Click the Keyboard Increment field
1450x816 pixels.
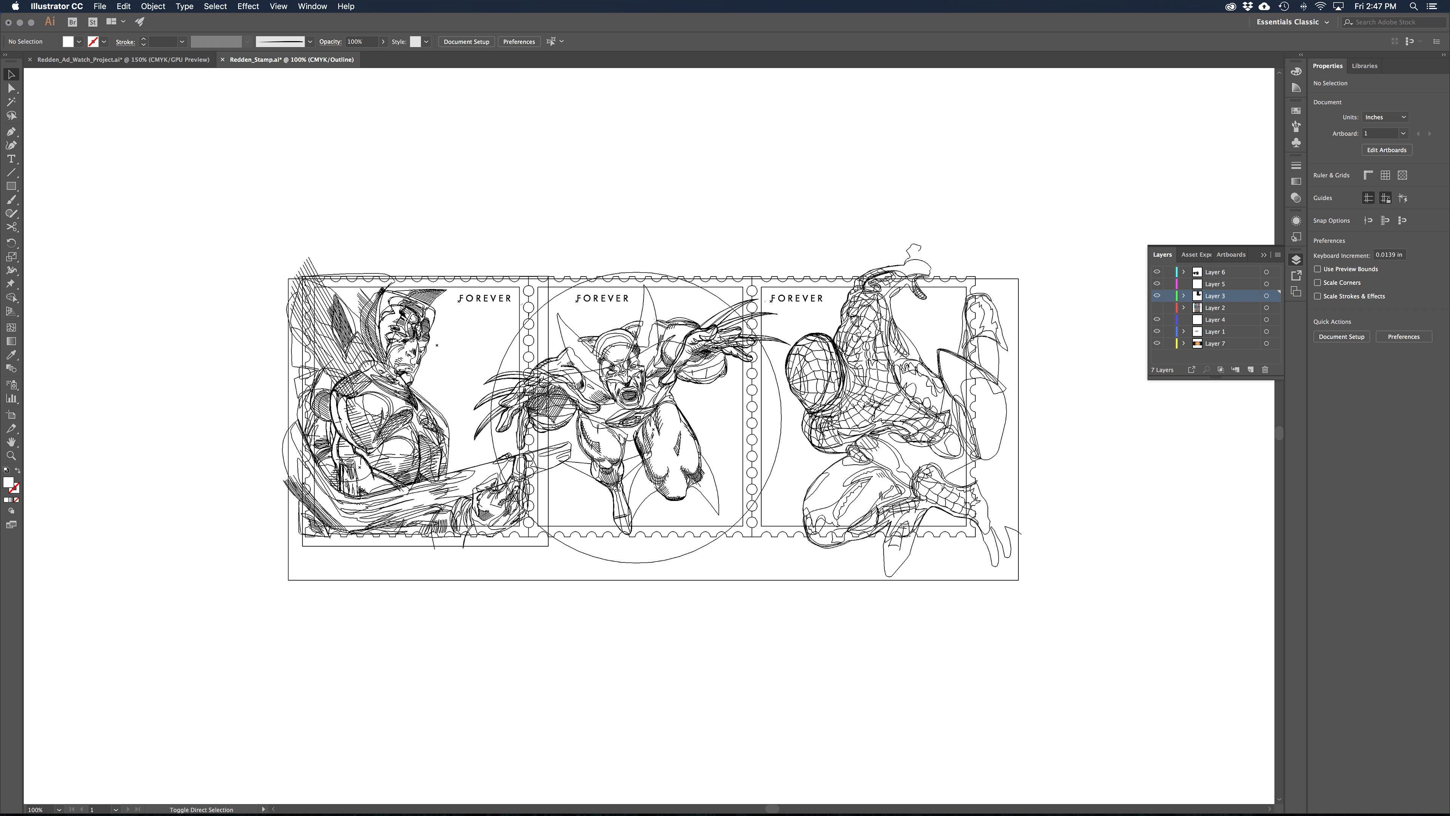click(x=1389, y=255)
